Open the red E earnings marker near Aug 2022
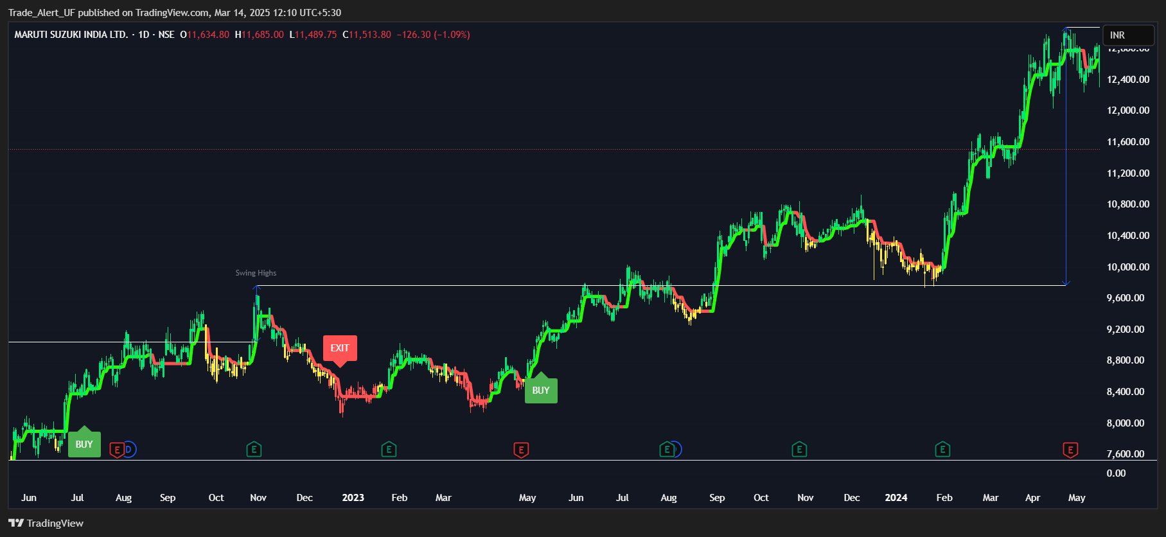This screenshot has width=1166, height=537. tap(116, 450)
